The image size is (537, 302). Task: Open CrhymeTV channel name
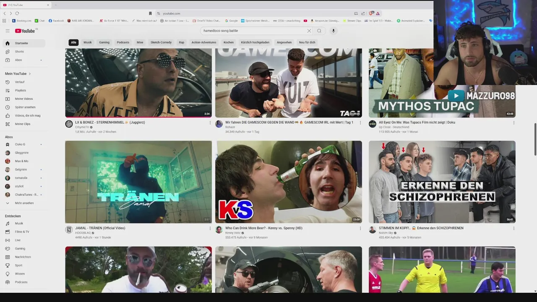pyautogui.click(x=82, y=127)
